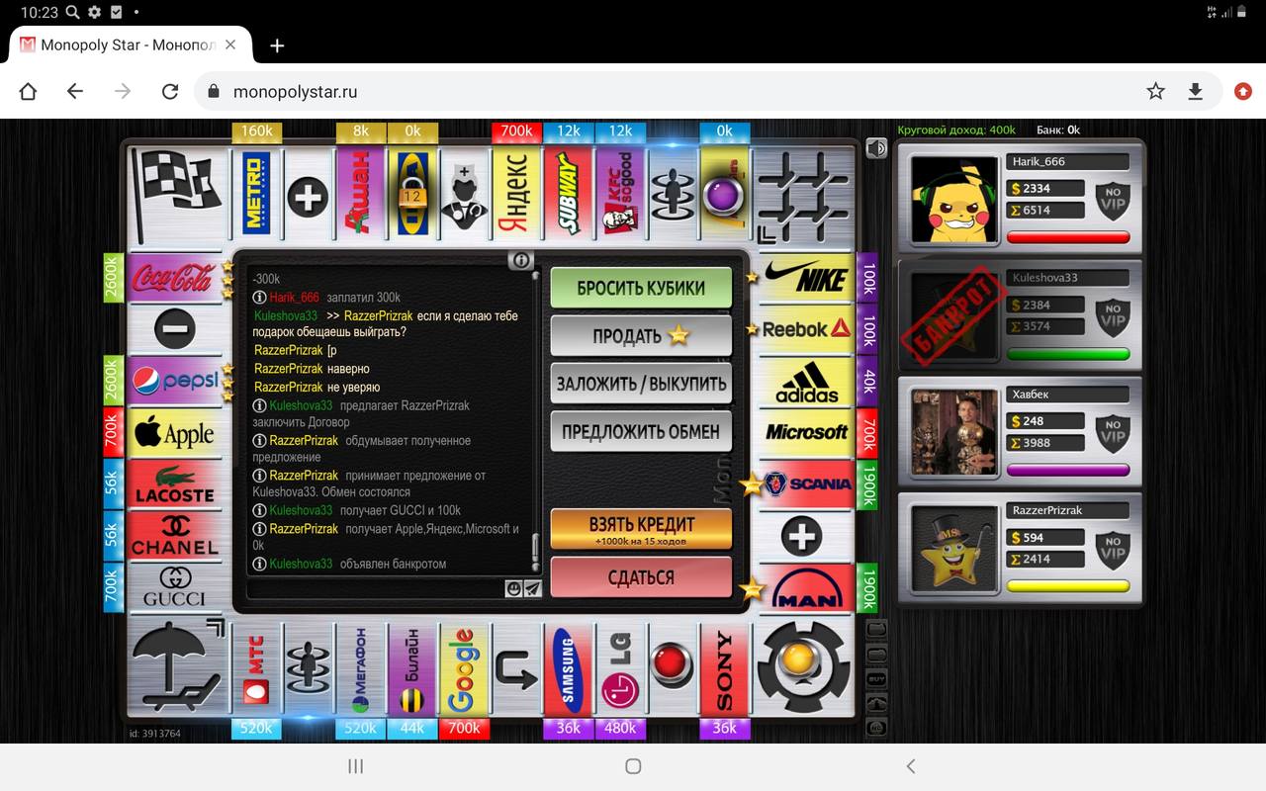Click Хавбек's purple color bar
The image size is (1266, 791).
pos(1068,471)
